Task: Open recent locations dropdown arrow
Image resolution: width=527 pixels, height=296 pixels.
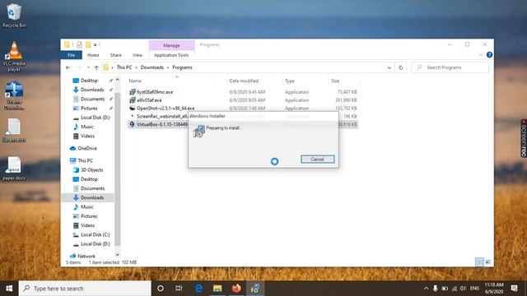Action: point(88,67)
